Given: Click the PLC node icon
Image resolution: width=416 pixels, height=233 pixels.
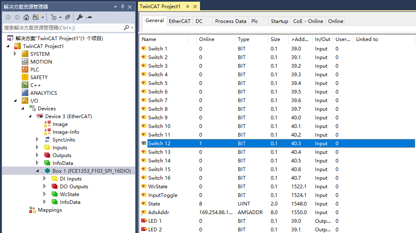Looking at the screenshot, I should coord(25,69).
